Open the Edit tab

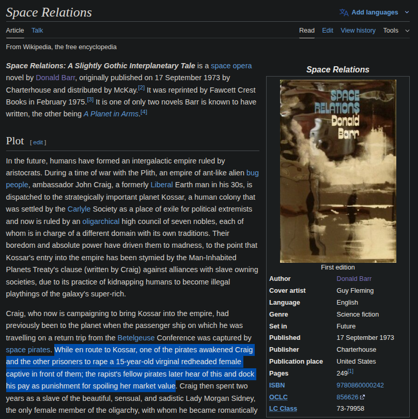328,31
